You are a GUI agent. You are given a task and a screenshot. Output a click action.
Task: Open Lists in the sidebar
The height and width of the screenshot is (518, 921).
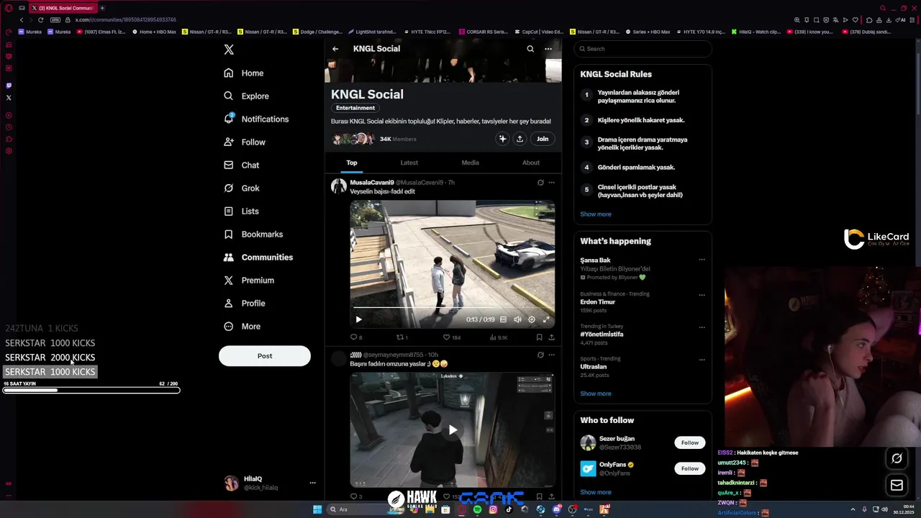pyautogui.click(x=241, y=211)
